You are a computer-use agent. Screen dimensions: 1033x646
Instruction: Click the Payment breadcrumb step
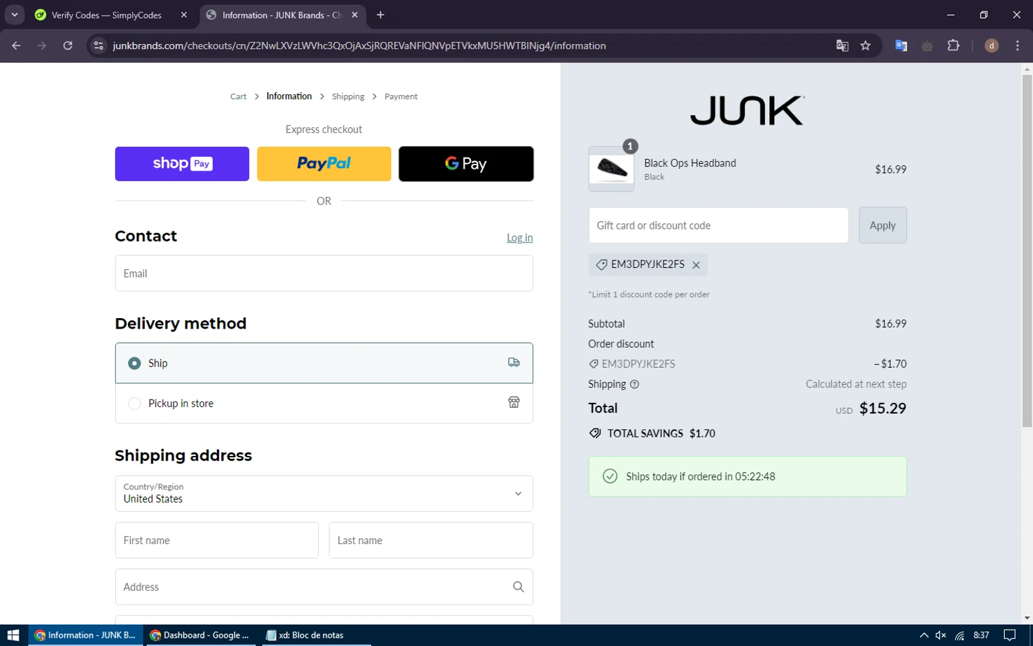coord(401,96)
